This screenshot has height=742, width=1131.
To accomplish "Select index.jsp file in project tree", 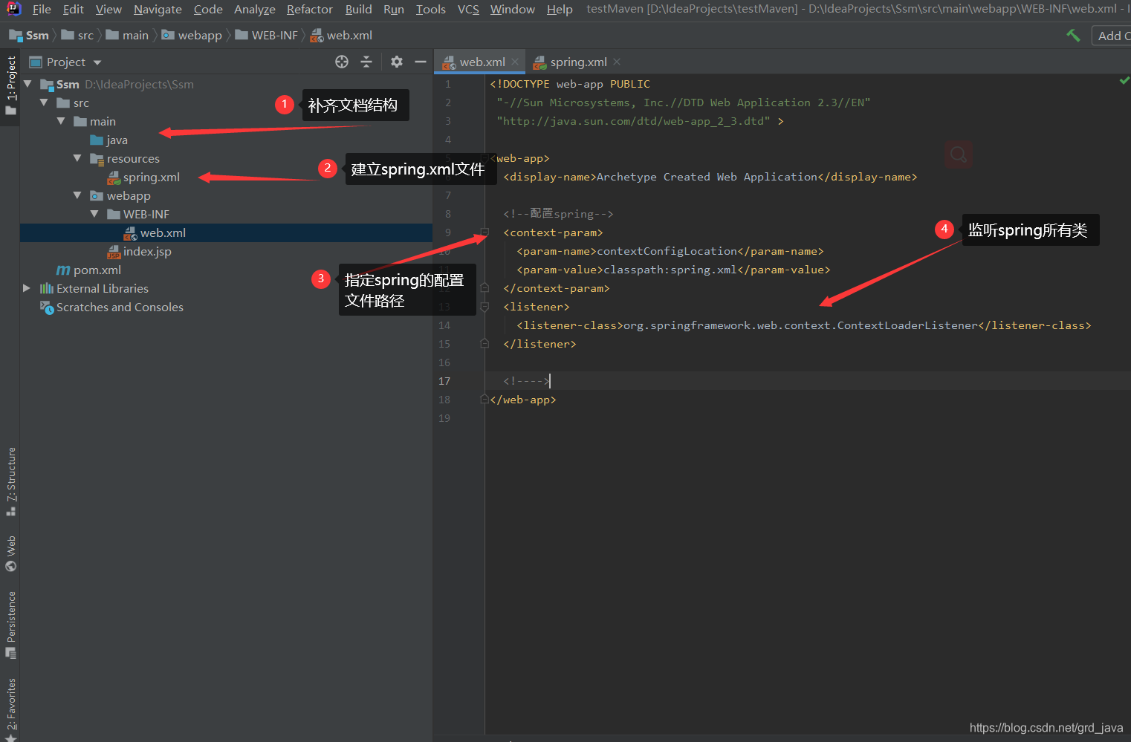I will coord(139,251).
